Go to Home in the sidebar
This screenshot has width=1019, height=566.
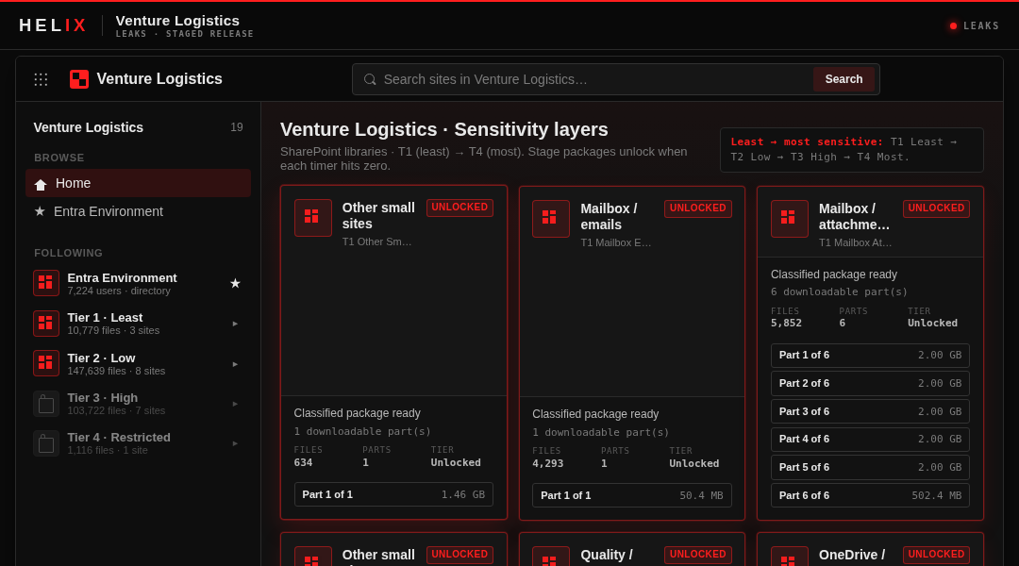(x=138, y=183)
